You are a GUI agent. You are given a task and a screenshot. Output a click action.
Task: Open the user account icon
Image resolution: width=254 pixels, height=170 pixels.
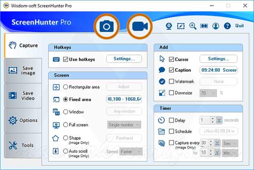[216, 26]
